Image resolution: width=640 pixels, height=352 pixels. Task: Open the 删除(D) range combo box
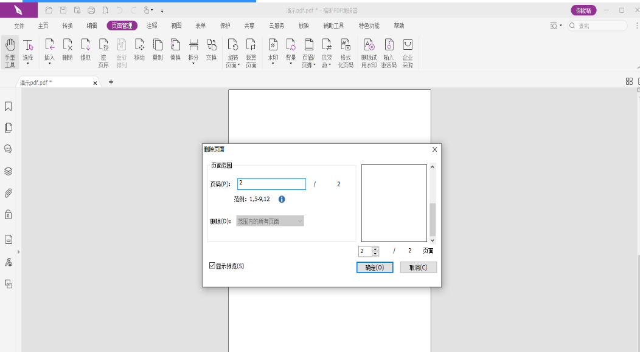tap(270, 222)
